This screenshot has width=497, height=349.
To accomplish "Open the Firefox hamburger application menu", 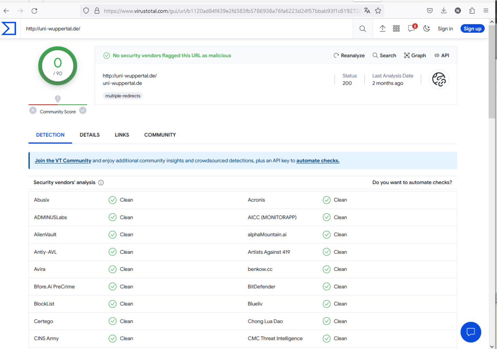I will tap(485, 11).
